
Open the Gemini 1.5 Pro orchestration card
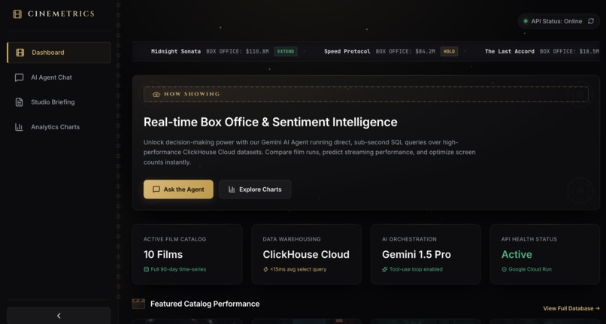click(x=426, y=254)
